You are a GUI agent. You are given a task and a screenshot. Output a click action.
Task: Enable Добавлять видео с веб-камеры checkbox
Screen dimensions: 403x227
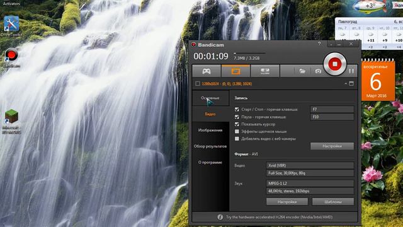coord(237,139)
